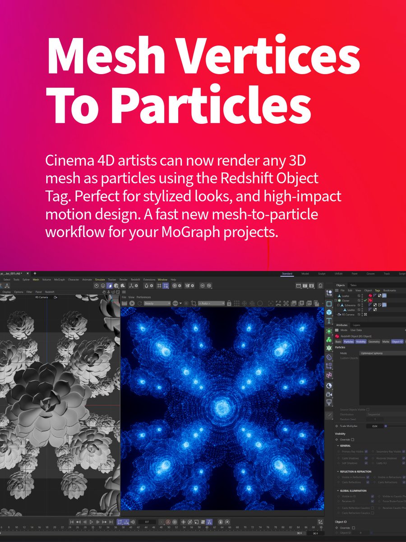Collapse the GENERAL section
The width and height of the screenshot is (406, 542).
(x=338, y=446)
